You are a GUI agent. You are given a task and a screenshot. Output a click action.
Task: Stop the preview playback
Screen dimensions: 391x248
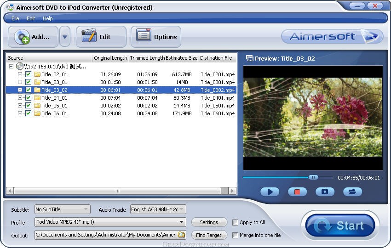pos(297,192)
